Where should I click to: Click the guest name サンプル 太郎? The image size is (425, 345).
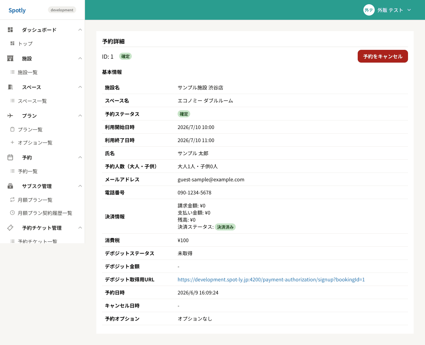[x=193, y=153]
